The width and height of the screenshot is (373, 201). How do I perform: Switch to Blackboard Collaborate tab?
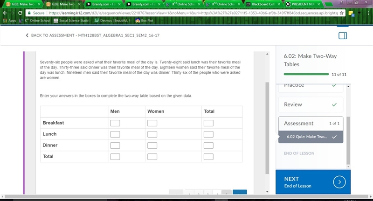tap(263, 4)
